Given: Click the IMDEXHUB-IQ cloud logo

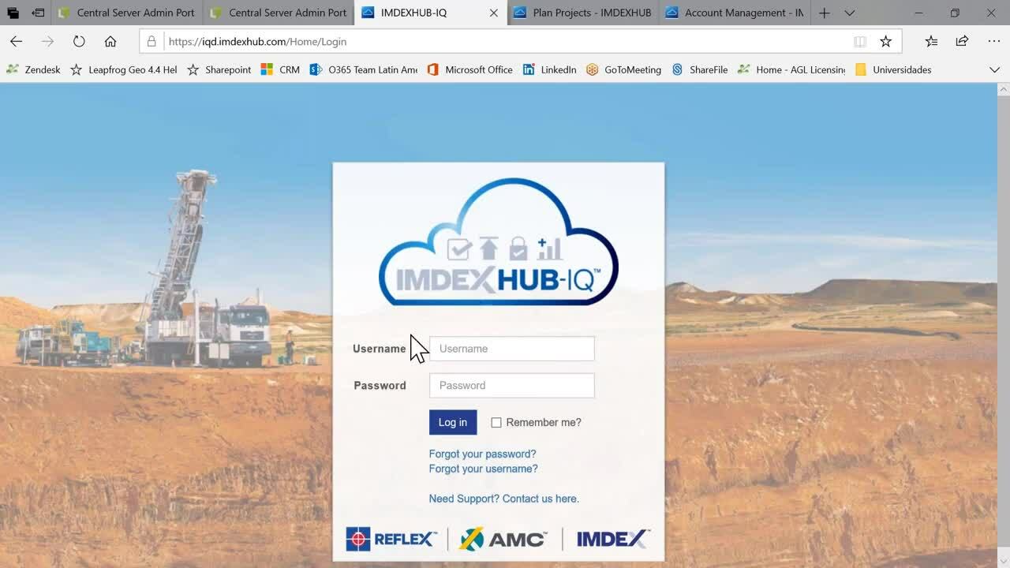Looking at the screenshot, I should tap(499, 242).
